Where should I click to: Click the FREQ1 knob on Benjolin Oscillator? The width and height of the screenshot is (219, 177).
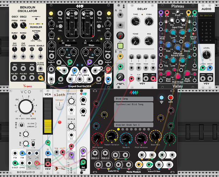click(15, 25)
